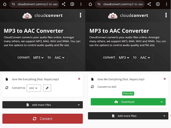Open the right browser's overflow menu
This screenshot has height=128, width=171.
tap(166, 4)
